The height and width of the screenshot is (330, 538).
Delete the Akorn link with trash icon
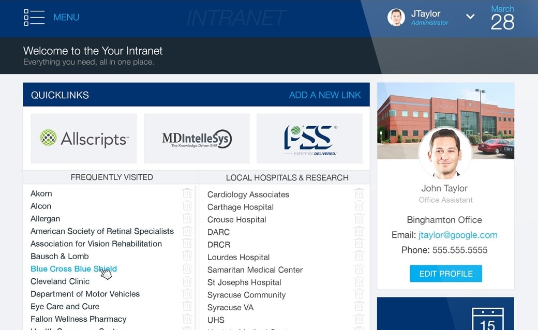coord(187,193)
